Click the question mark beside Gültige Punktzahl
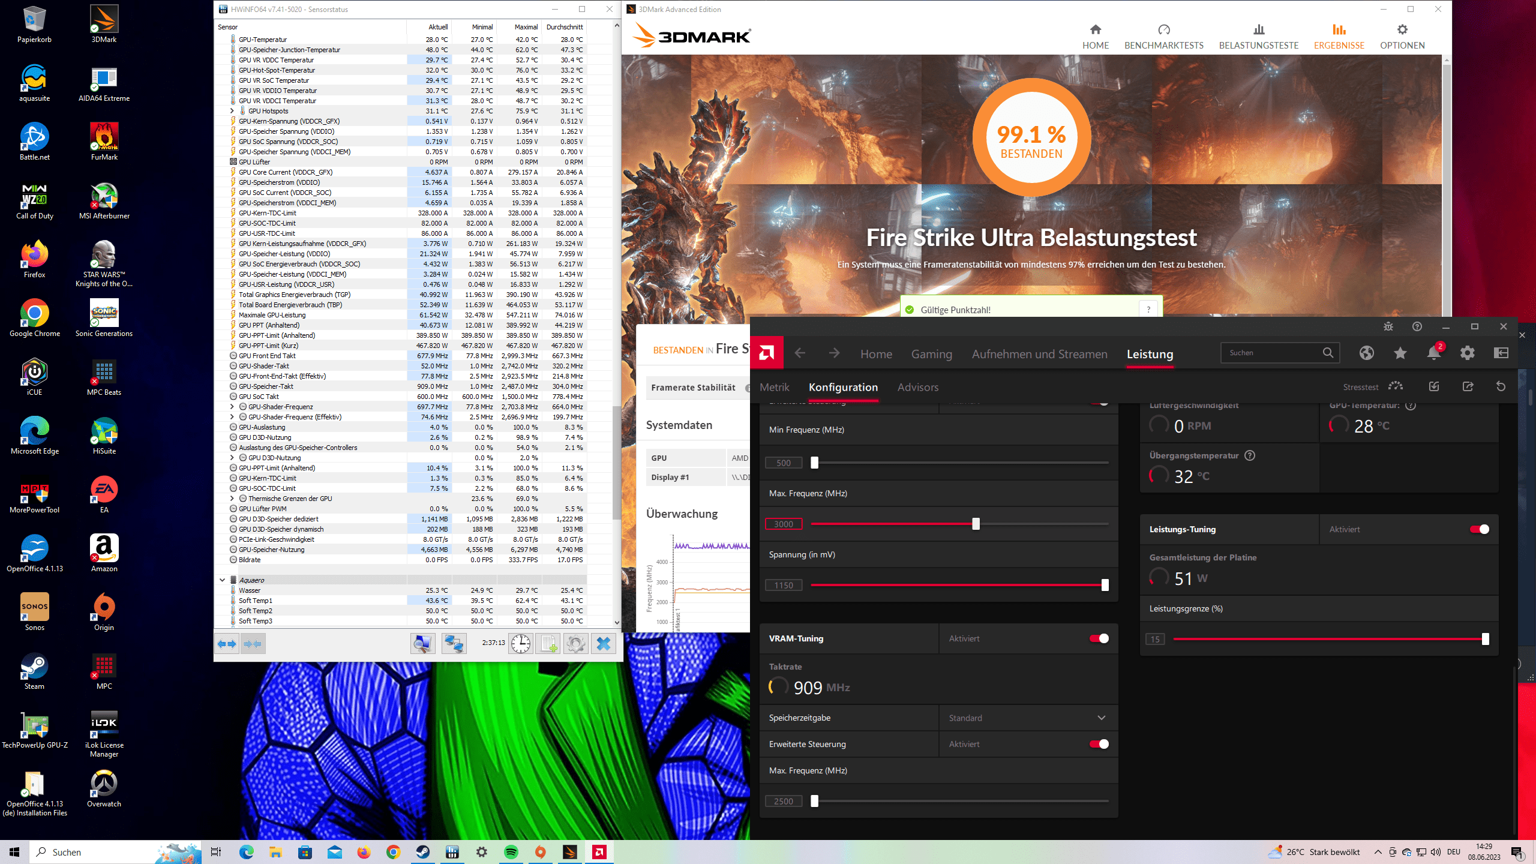 point(1148,310)
